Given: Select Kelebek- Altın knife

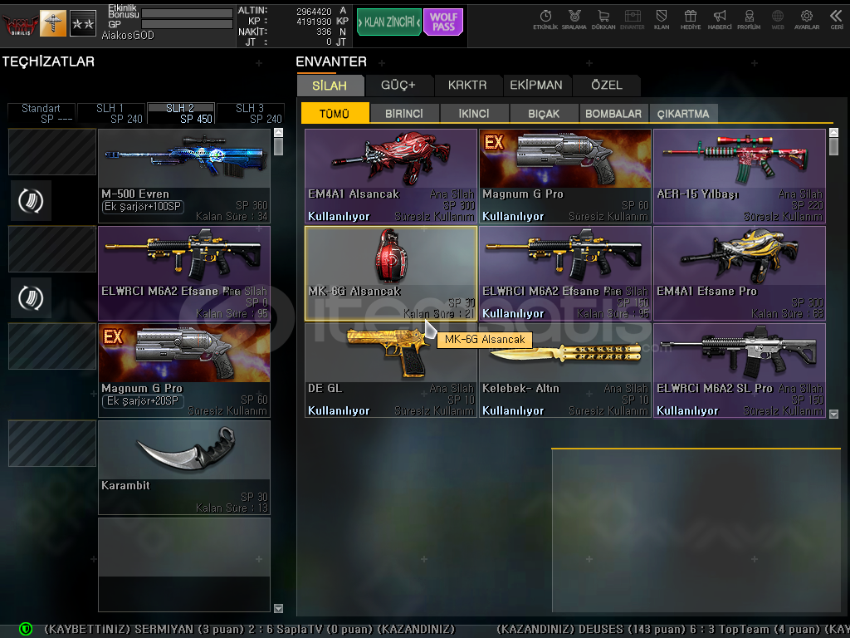Looking at the screenshot, I should pos(565,371).
